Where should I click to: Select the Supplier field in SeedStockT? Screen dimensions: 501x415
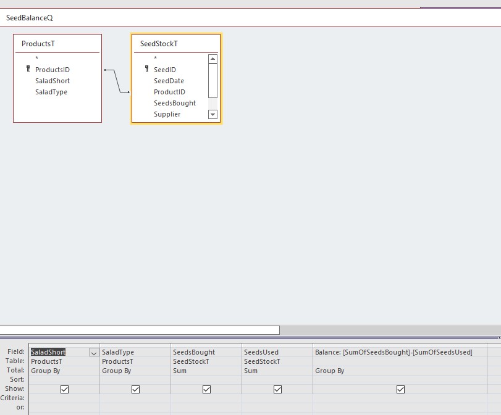(x=167, y=114)
